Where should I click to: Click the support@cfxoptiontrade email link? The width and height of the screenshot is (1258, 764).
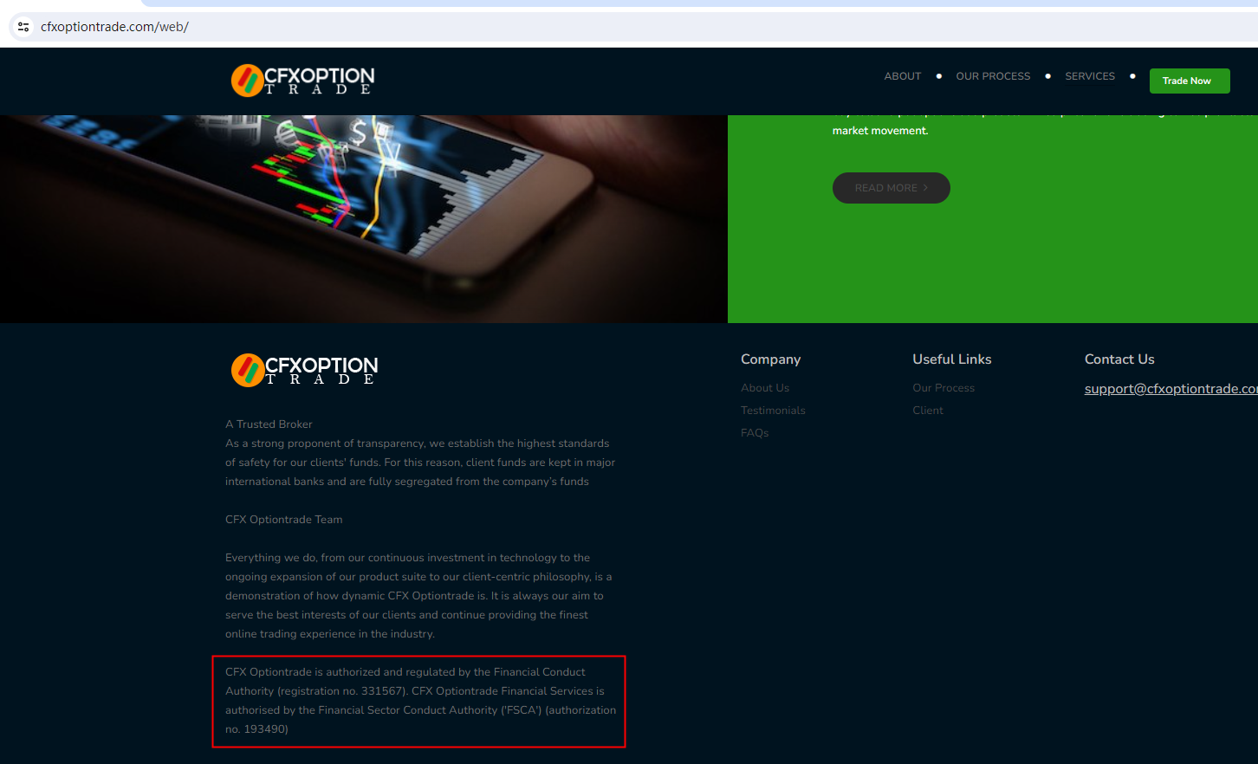coord(1170,389)
